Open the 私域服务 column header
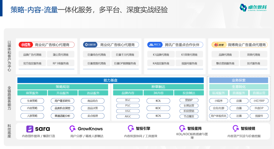 point(219,93)
